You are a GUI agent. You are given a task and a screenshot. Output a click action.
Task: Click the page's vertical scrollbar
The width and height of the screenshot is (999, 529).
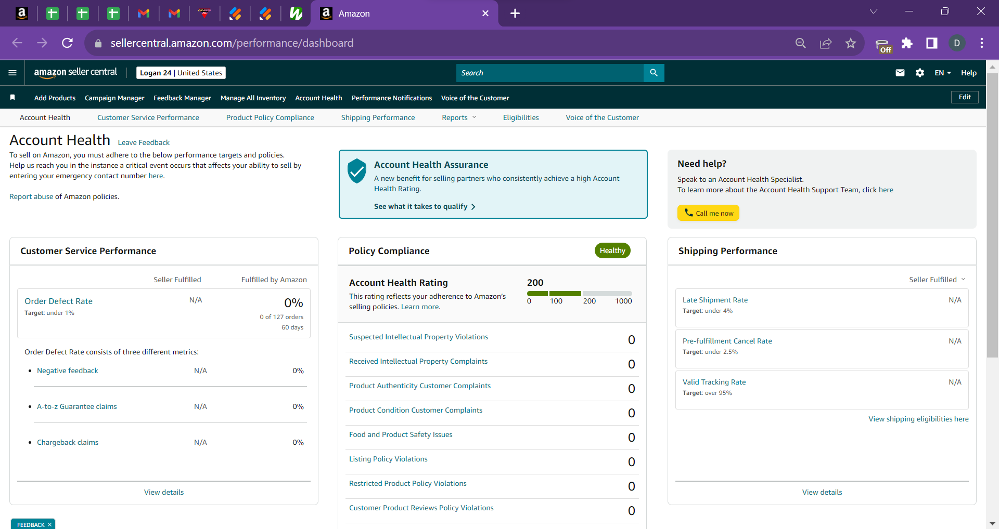[992, 216]
